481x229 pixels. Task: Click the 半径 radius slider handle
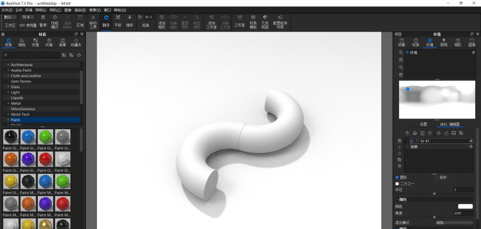pos(434,194)
